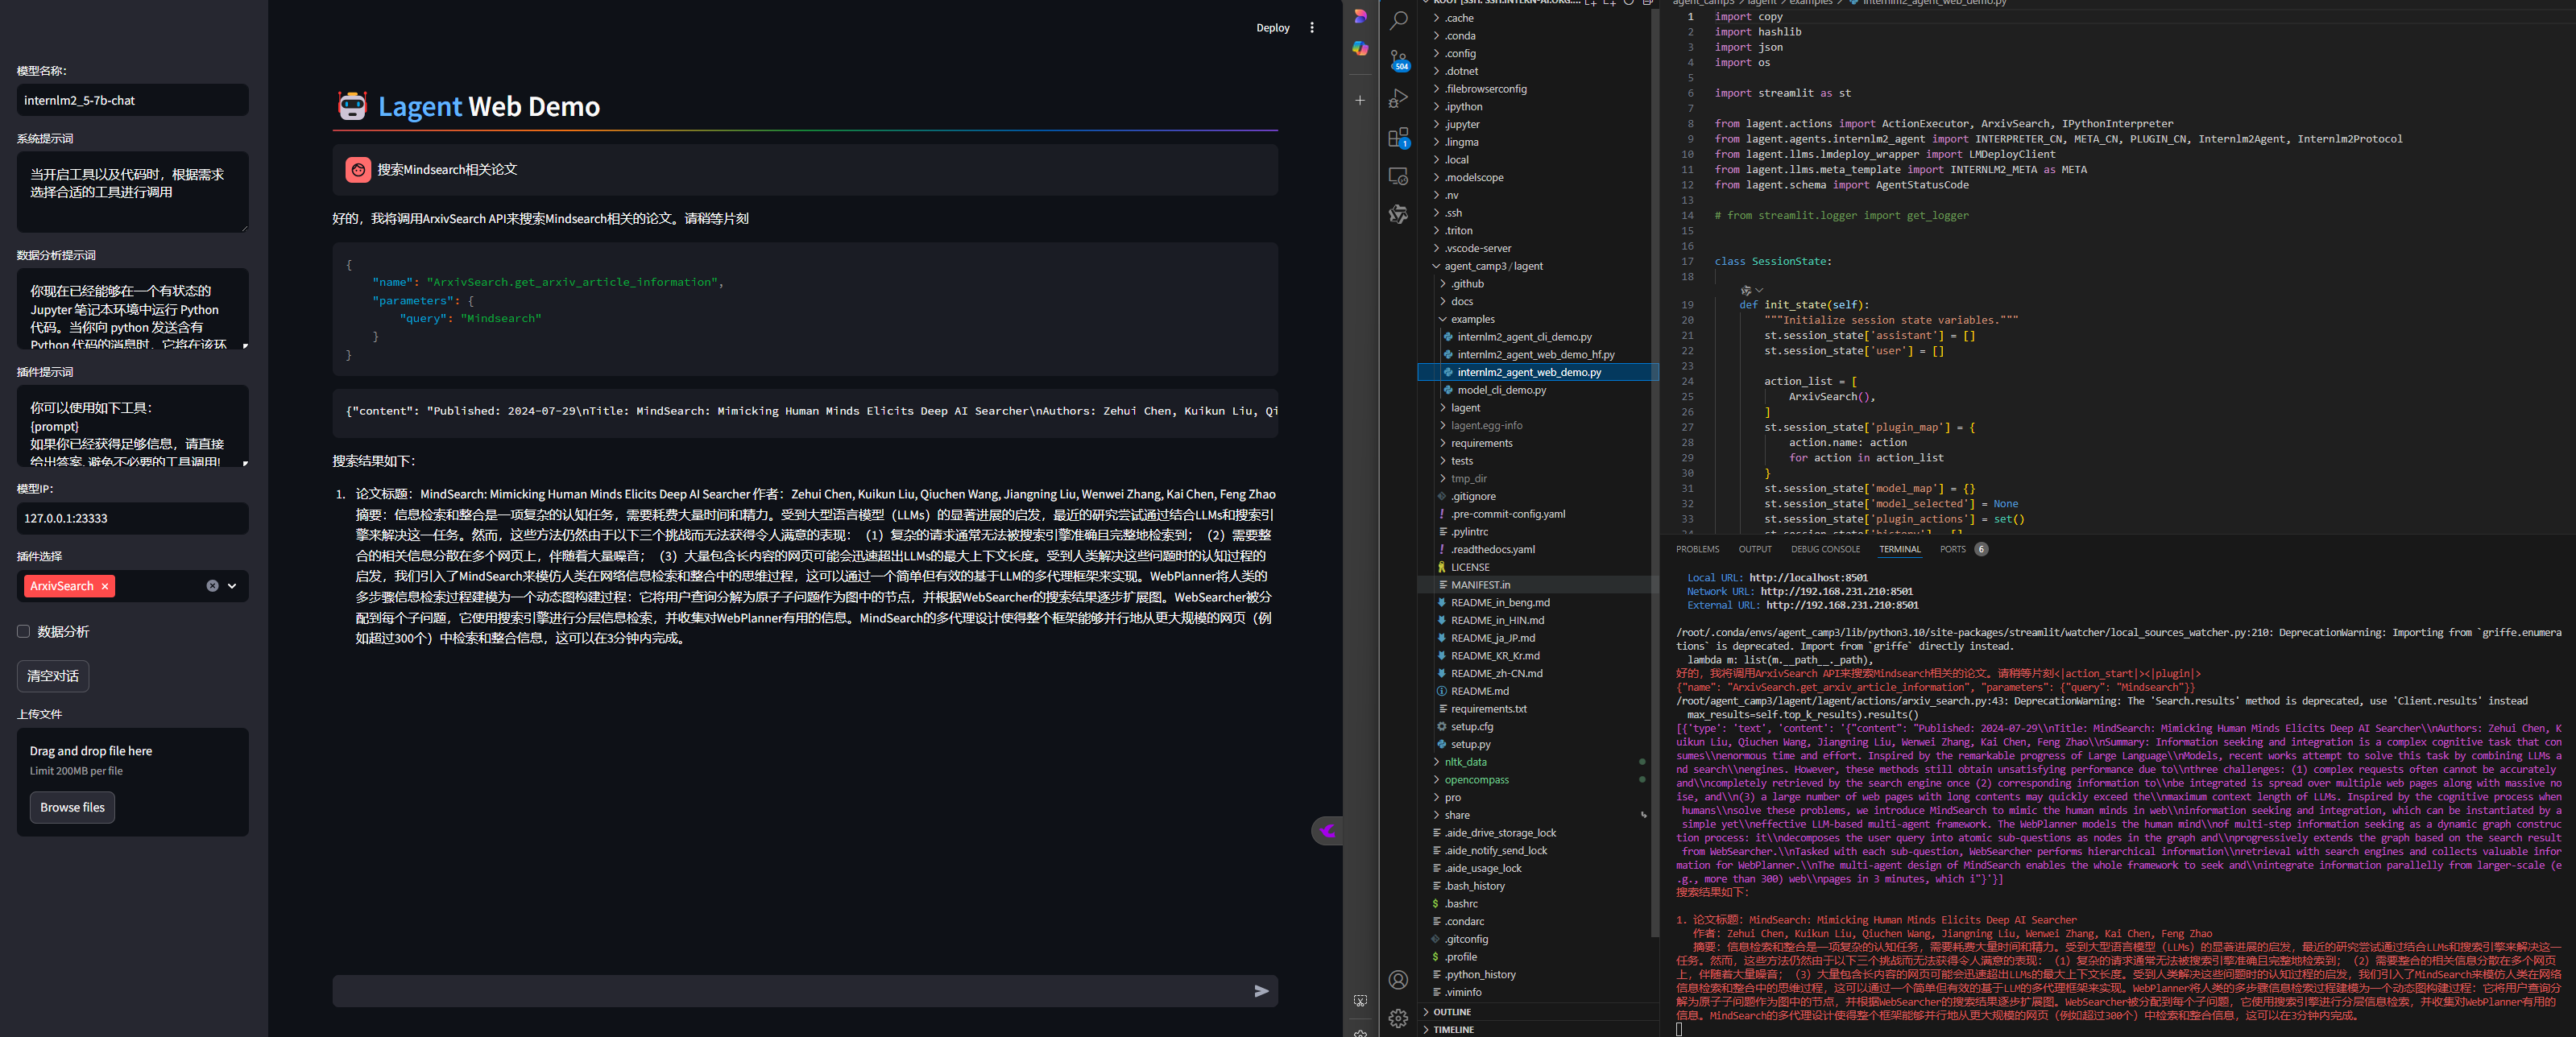
Task: Open the 插件选择 dropdown arrow
Action: click(232, 586)
